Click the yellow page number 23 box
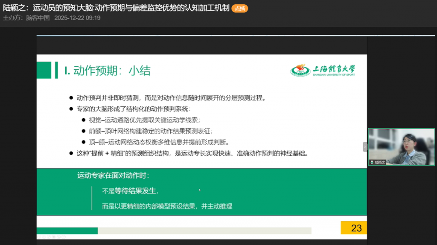 click(x=354, y=228)
